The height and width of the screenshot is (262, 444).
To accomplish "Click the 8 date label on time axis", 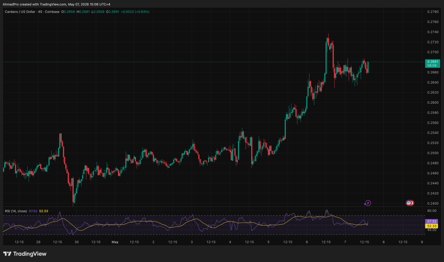I will 384,242.
